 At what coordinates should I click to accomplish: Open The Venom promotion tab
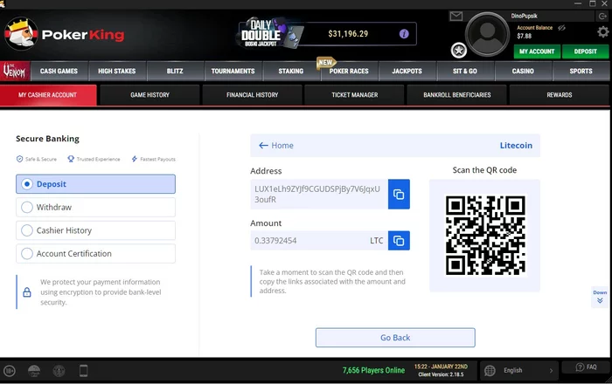tap(15, 72)
